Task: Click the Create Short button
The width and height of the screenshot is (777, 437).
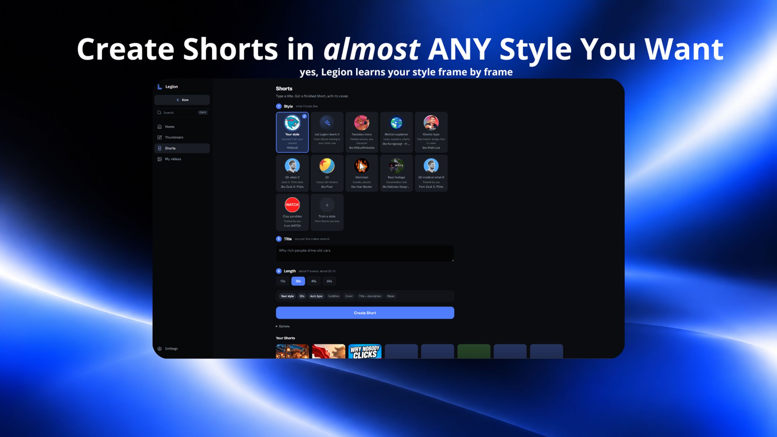Action: pyautogui.click(x=365, y=313)
